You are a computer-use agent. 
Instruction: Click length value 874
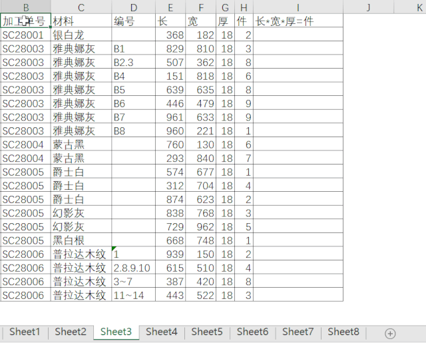click(x=170, y=199)
